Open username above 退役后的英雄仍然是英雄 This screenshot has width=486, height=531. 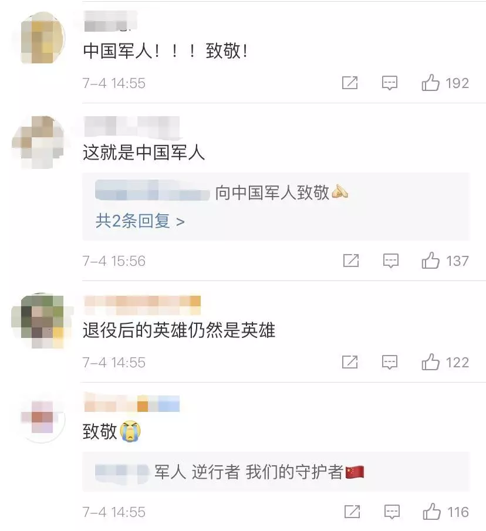click(x=142, y=305)
